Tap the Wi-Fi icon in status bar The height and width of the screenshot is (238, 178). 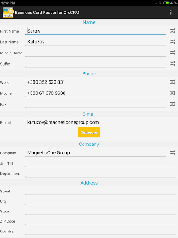tap(160, 3)
